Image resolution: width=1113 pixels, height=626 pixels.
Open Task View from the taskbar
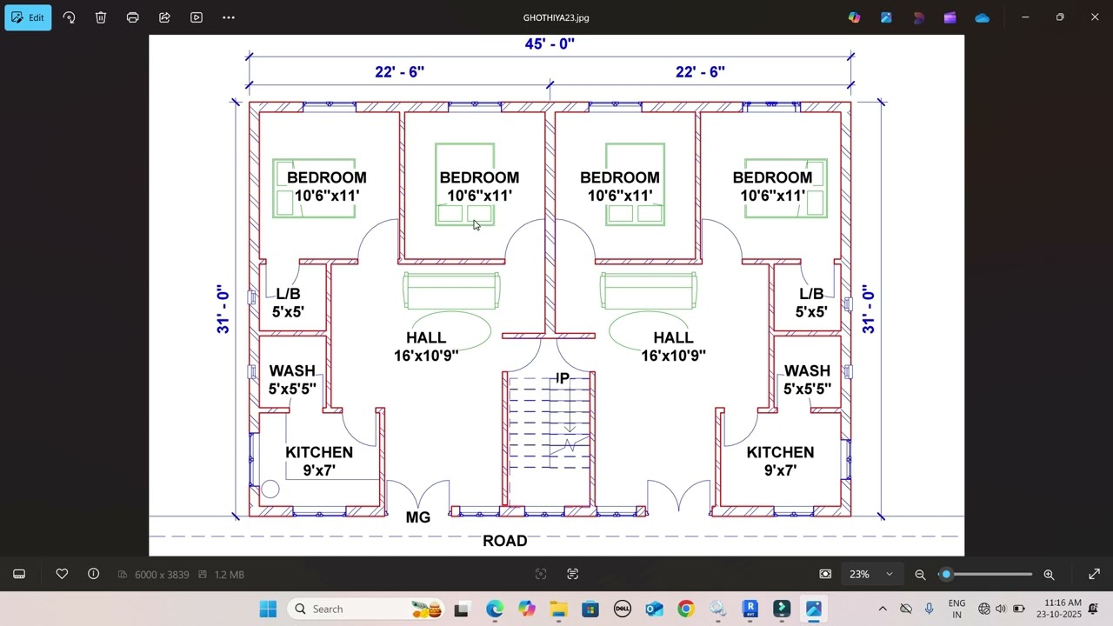pyautogui.click(x=462, y=609)
